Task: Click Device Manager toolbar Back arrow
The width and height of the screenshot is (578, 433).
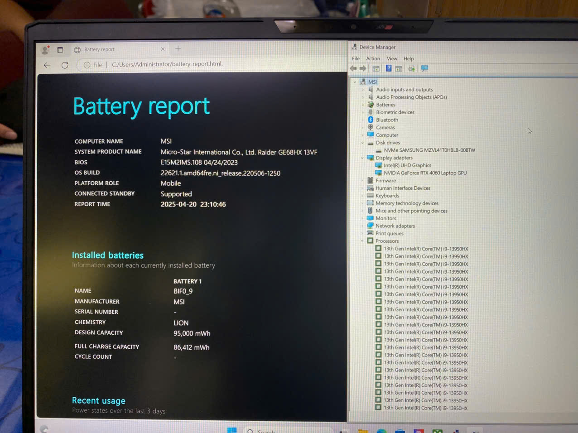Action: (353, 68)
